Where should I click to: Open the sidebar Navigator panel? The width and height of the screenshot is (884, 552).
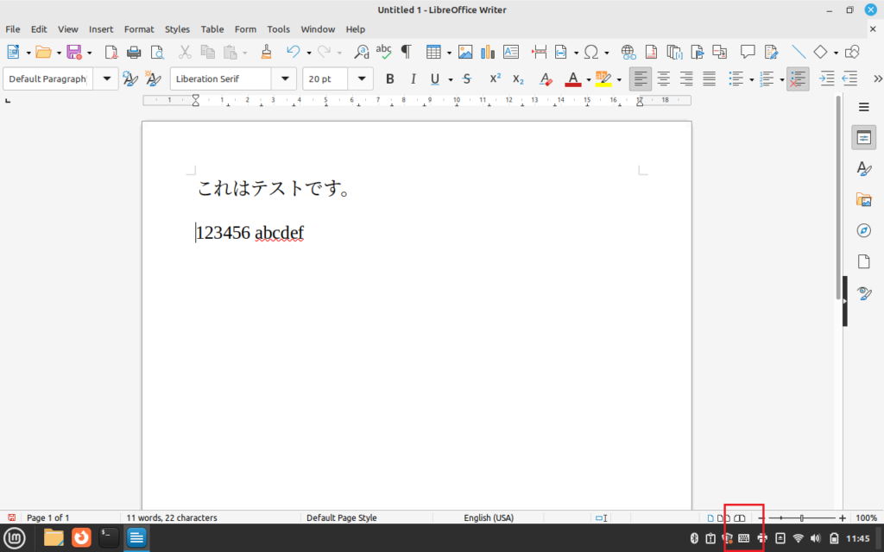[863, 230]
